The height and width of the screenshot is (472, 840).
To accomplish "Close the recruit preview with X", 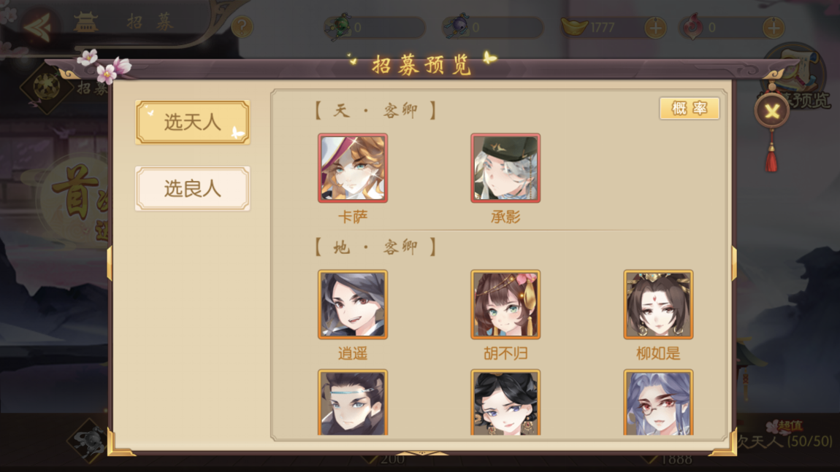I will tap(772, 112).
